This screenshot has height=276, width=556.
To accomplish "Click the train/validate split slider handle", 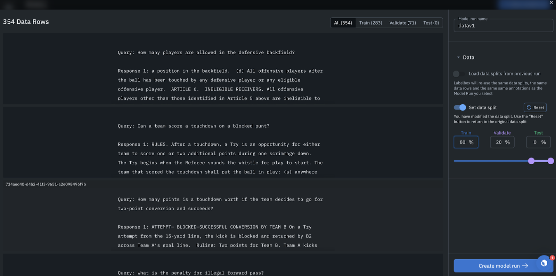I will 531,161.
